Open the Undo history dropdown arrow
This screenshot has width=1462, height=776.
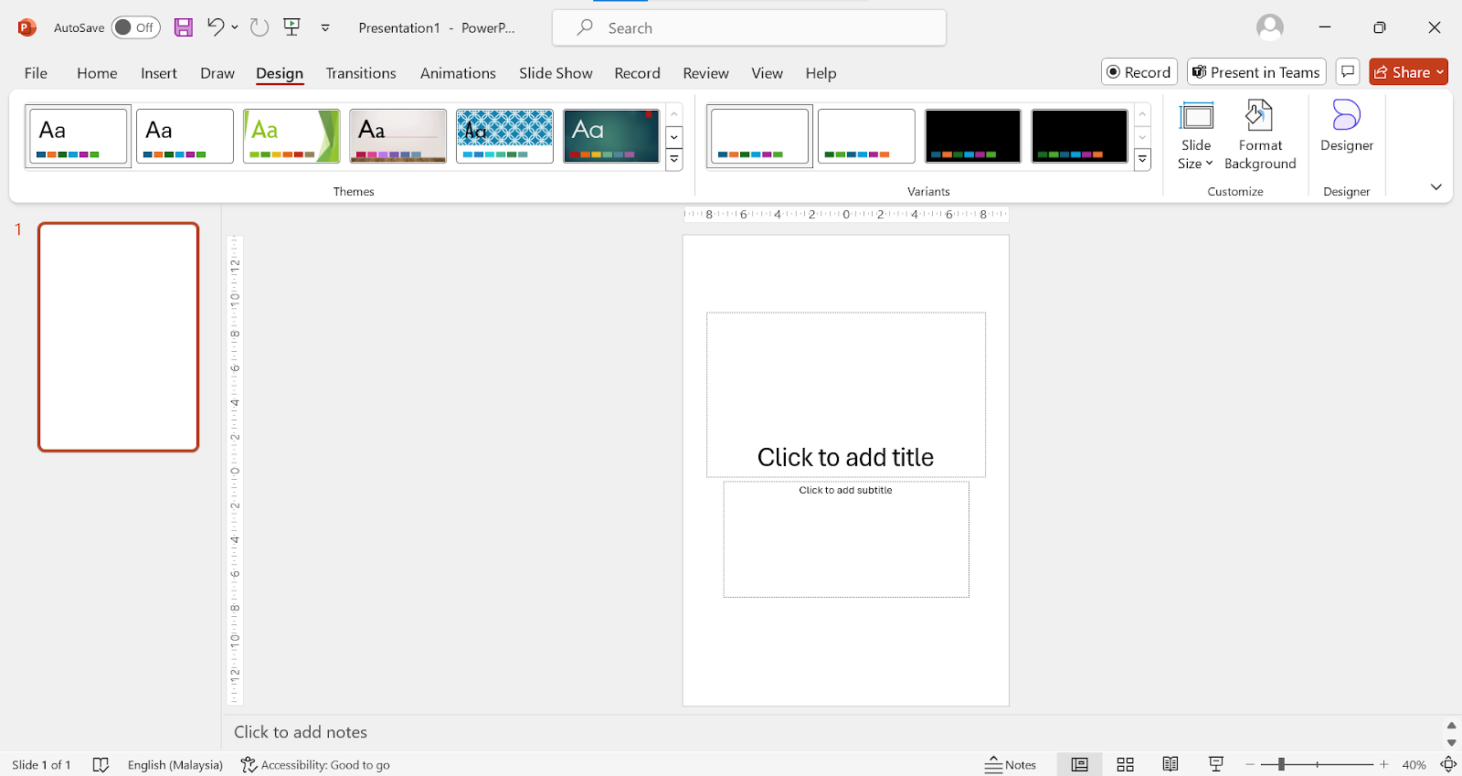[235, 27]
